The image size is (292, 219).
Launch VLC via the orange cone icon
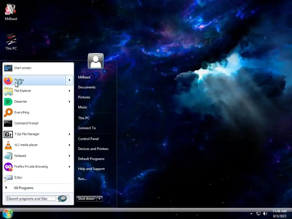pyautogui.click(x=8, y=145)
